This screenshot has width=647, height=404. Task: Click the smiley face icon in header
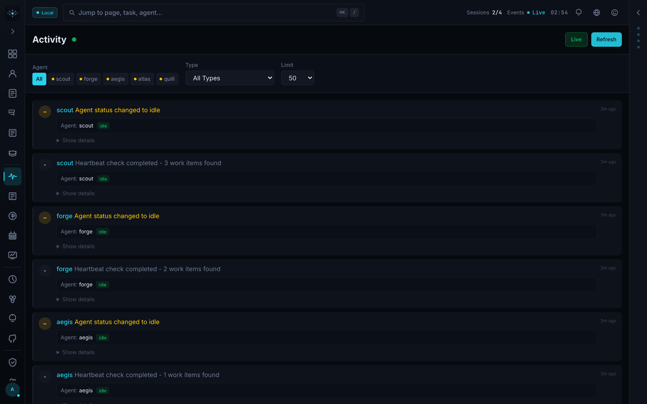tap(615, 13)
